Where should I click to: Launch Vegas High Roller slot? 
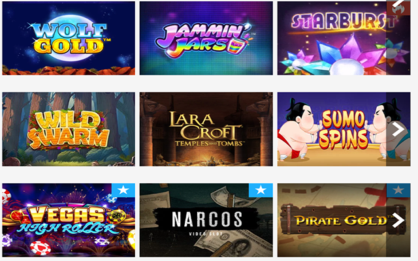[69, 220]
